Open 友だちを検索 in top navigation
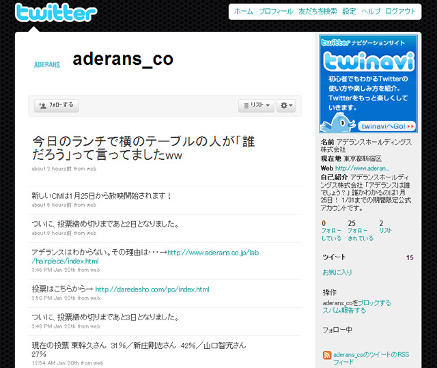Viewport: 437px width, 368px height. click(x=318, y=12)
